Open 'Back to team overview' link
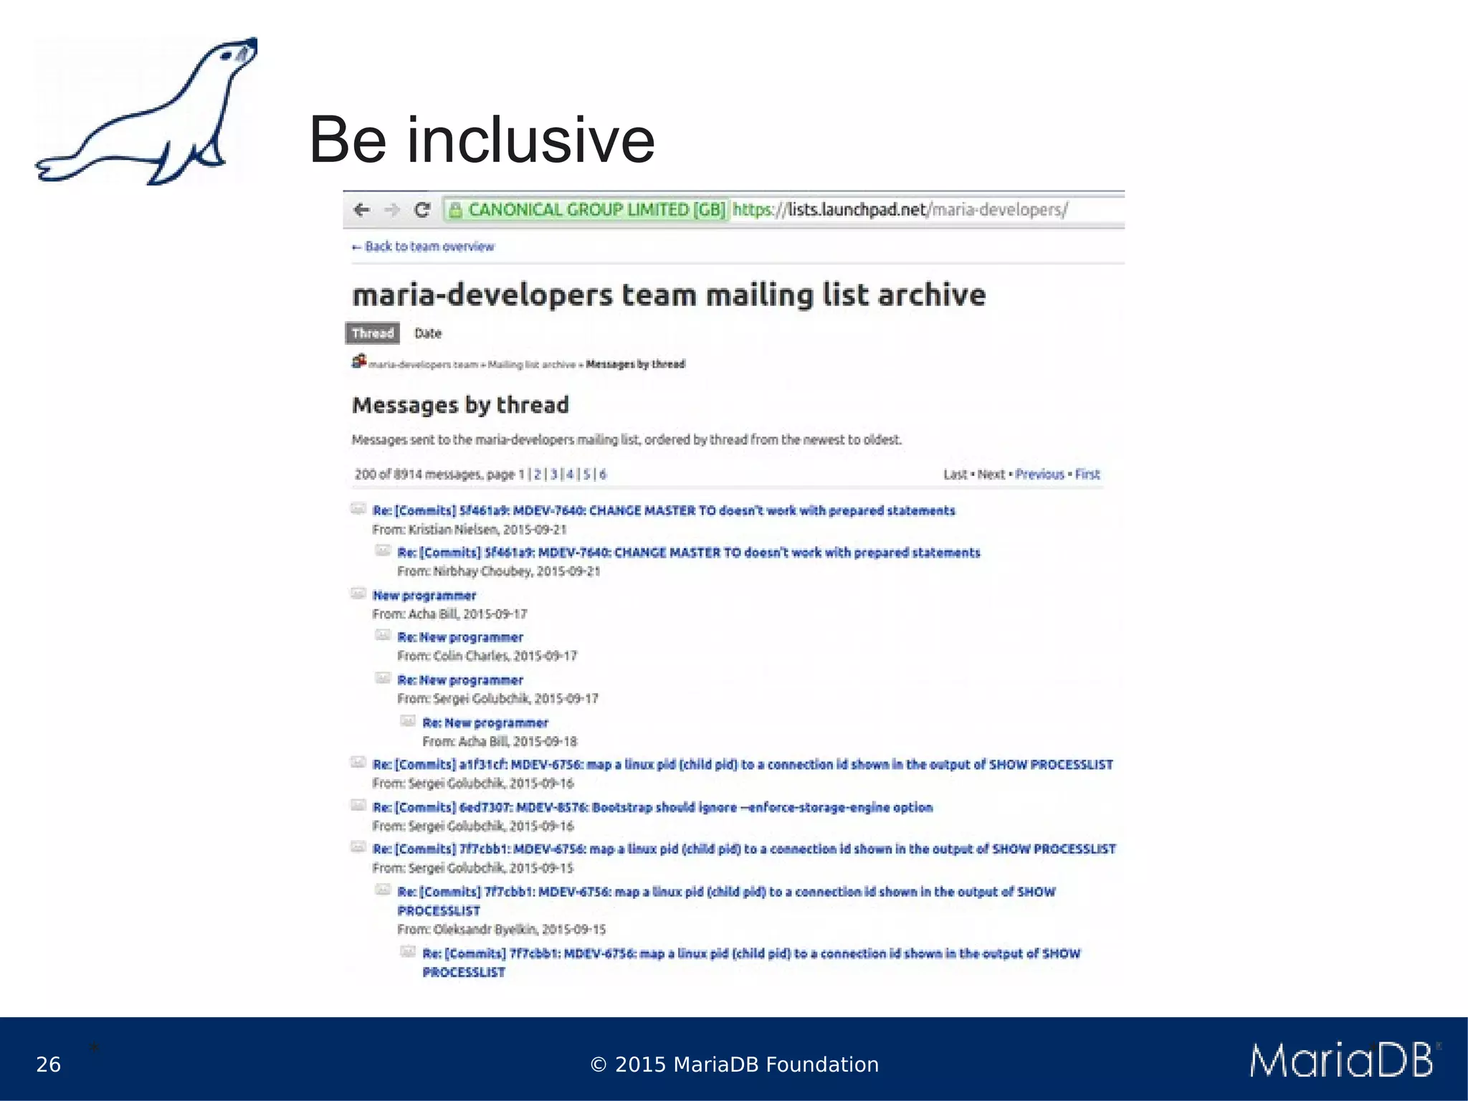The height and width of the screenshot is (1101, 1468). click(x=429, y=247)
